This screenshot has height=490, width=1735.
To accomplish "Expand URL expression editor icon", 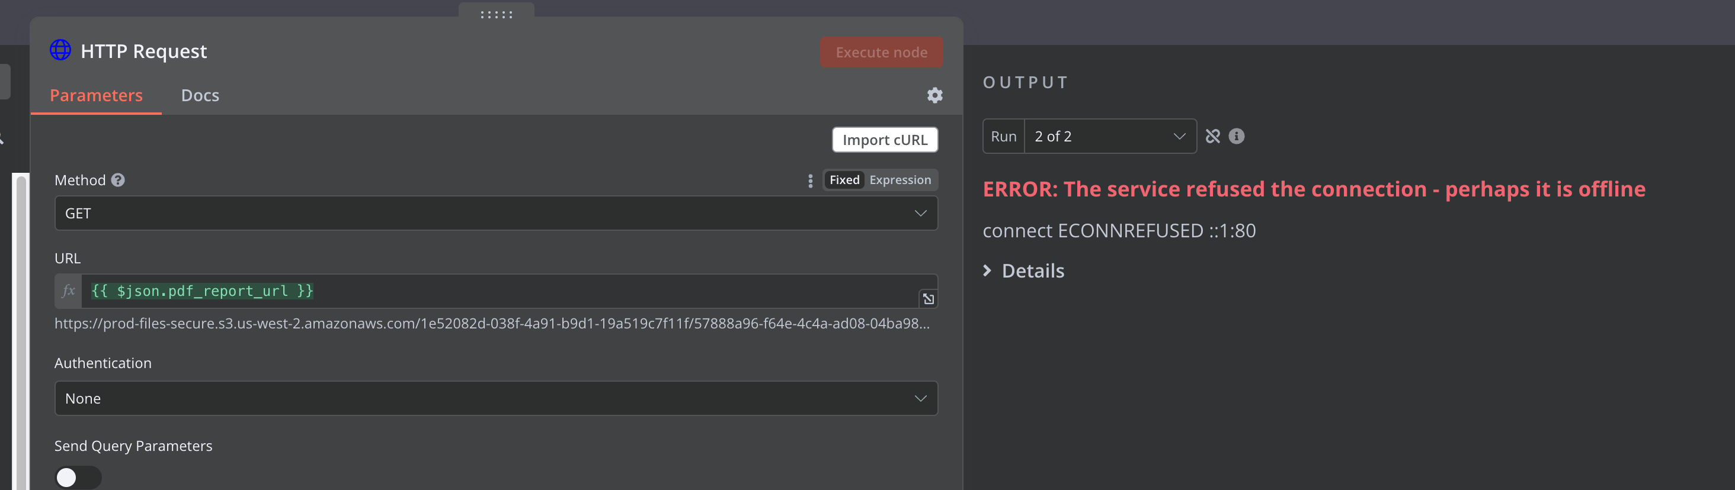I will pyautogui.click(x=928, y=299).
